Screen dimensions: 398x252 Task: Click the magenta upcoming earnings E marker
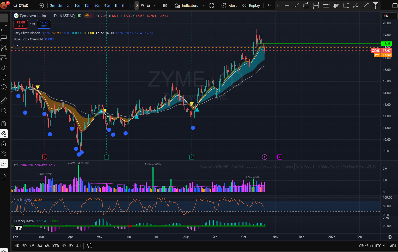pyautogui.click(x=280, y=157)
